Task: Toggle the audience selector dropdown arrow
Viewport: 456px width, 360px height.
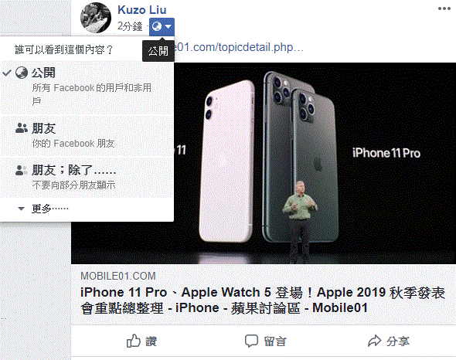Action: tap(168, 27)
